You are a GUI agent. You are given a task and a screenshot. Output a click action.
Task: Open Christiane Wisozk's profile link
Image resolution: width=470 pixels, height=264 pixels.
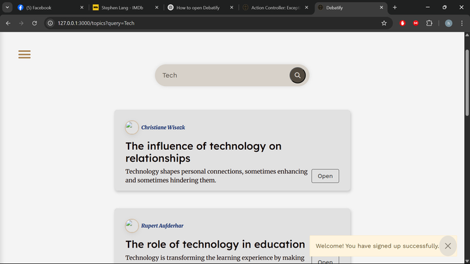(163, 128)
